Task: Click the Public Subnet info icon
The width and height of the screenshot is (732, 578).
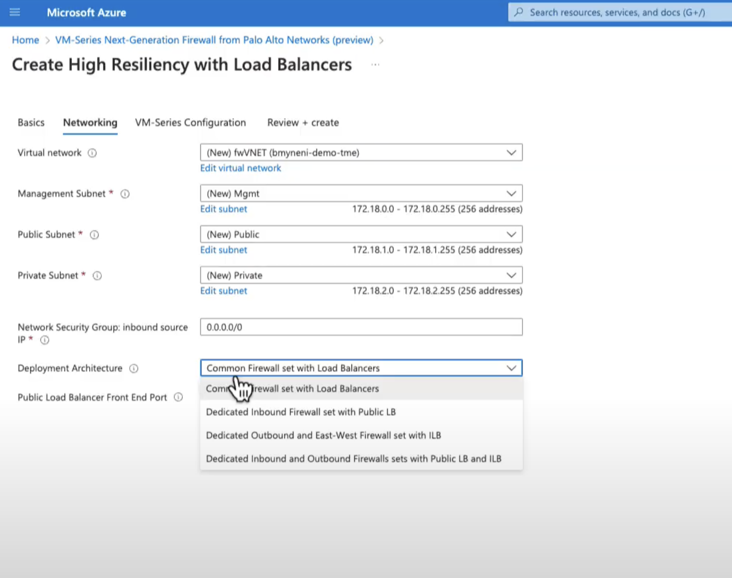Action: tap(94, 235)
